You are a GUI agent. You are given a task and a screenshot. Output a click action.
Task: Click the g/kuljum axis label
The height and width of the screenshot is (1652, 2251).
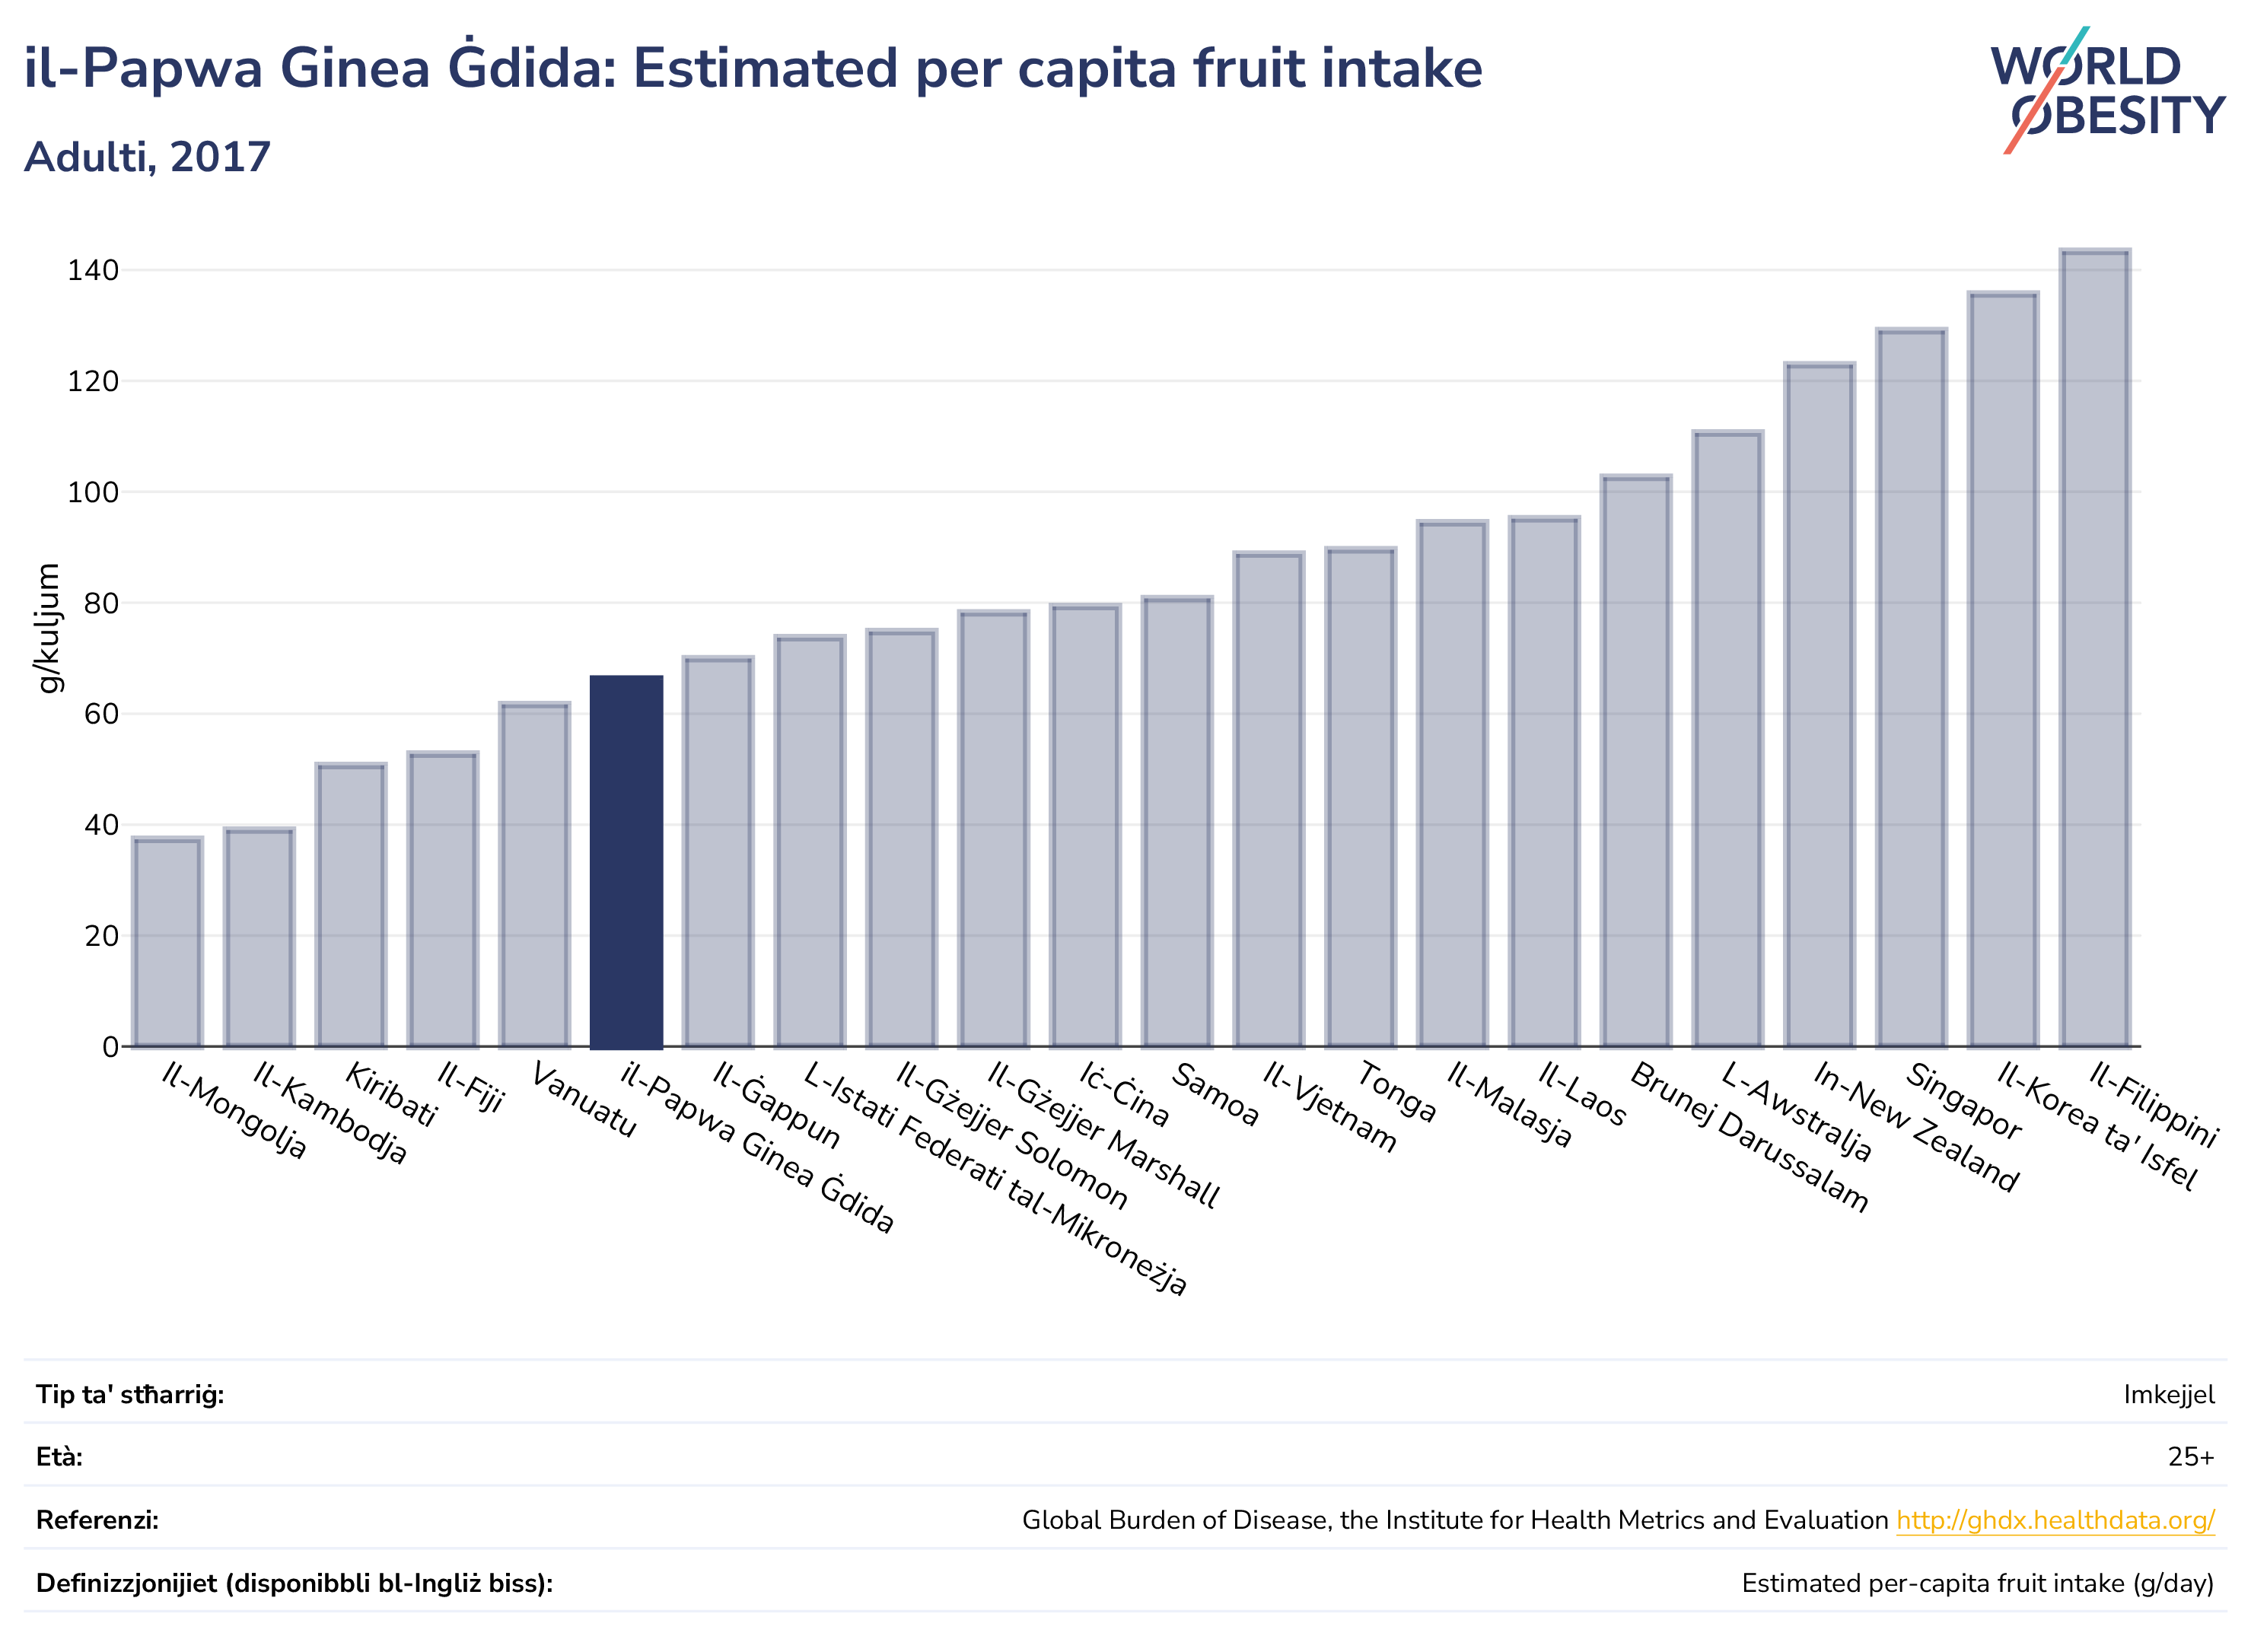coord(47,628)
